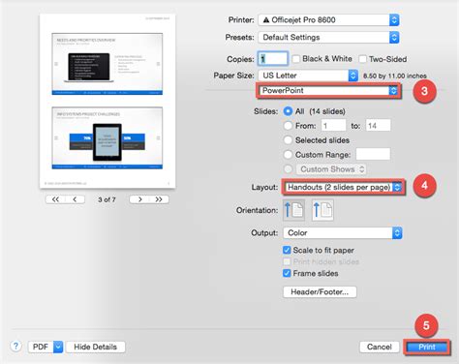Viewport: 459px width, 364px height.
Task: Select the All slides radio button
Action: point(288,111)
